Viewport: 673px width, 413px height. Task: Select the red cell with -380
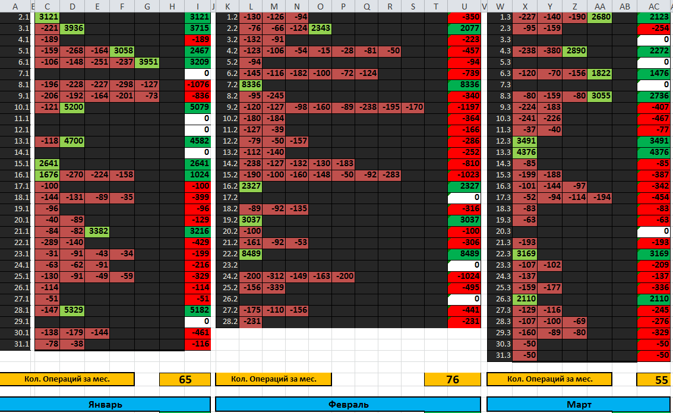coord(550,50)
